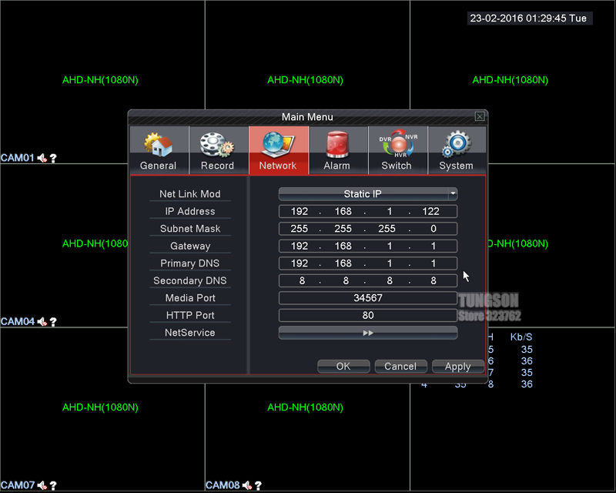
Task: Click the HTTP Port field
Action: 368,315
